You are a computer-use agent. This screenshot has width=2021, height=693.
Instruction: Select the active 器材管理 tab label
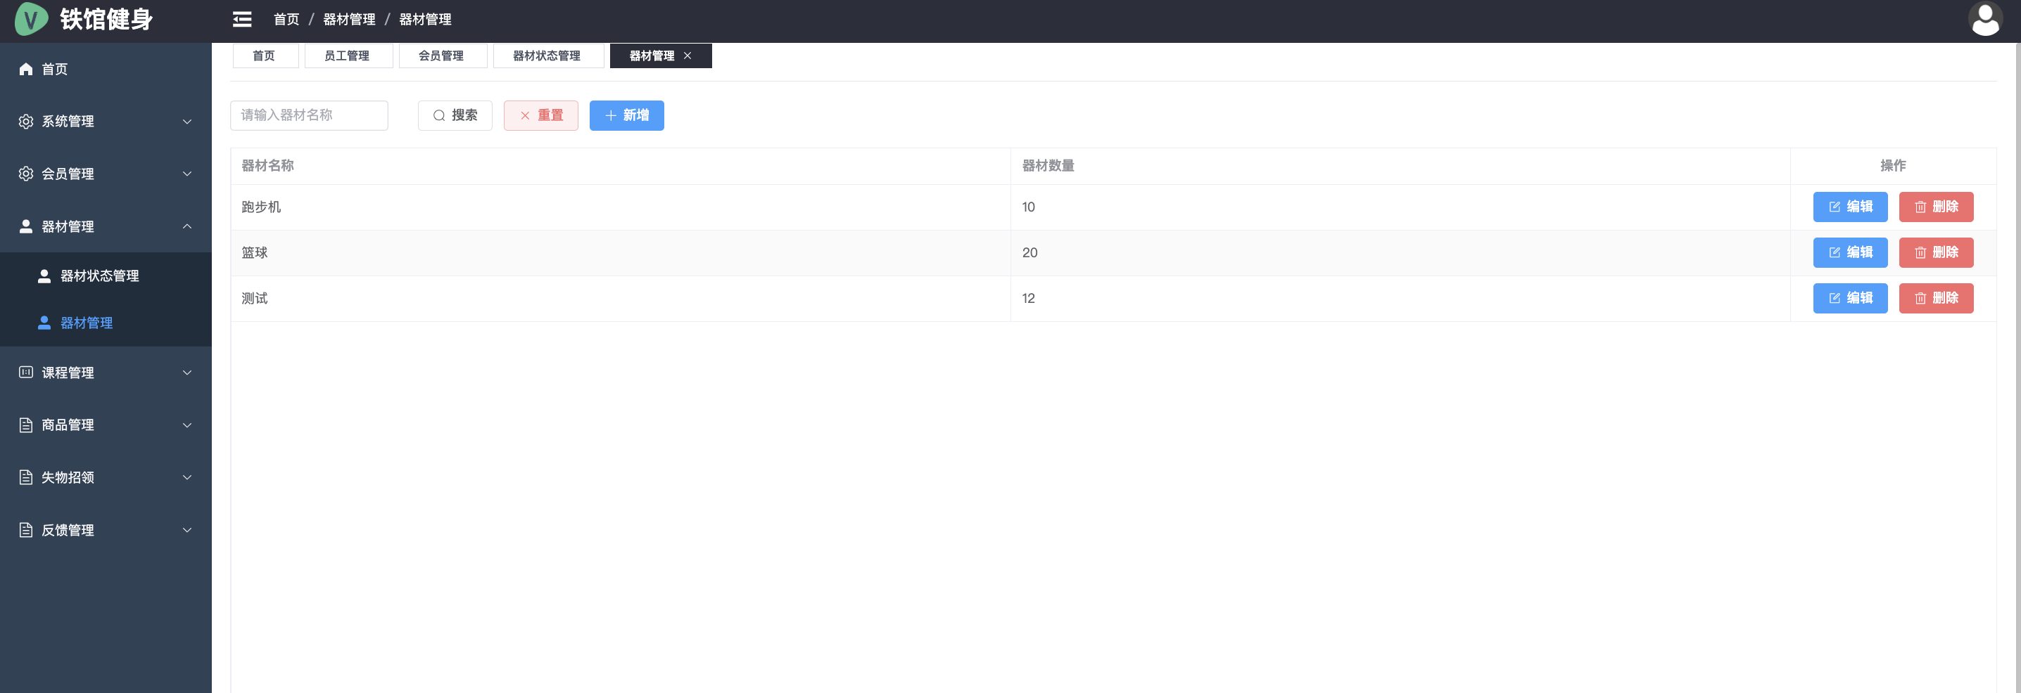point(651,56)
